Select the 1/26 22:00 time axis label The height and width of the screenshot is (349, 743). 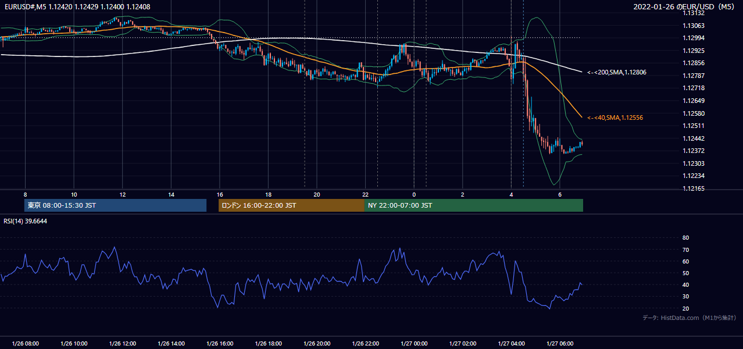click(365, 344)
